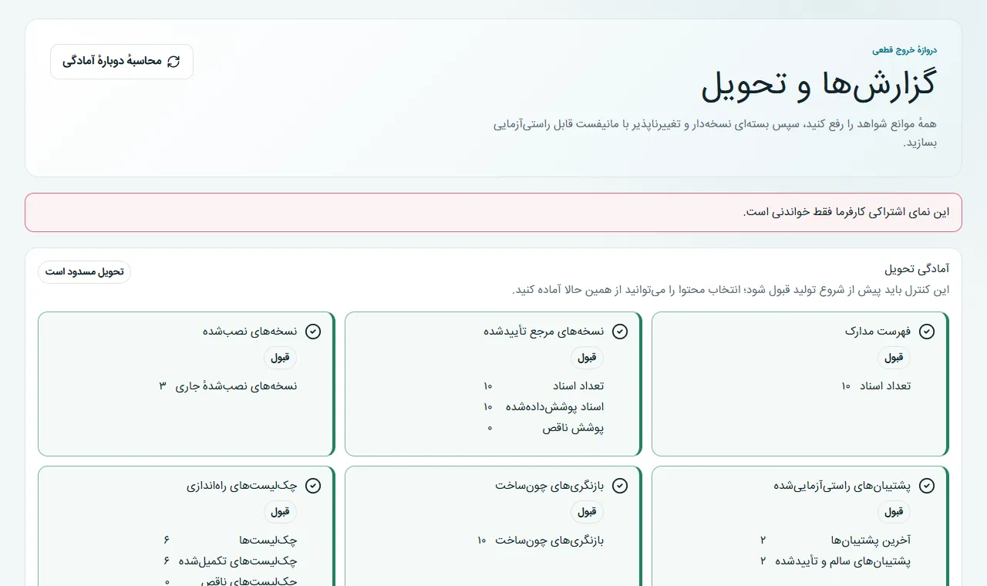Click the گزارش‌ها و تحویل page heading
This screenshot has width=987, height=586.
(819, 84)
